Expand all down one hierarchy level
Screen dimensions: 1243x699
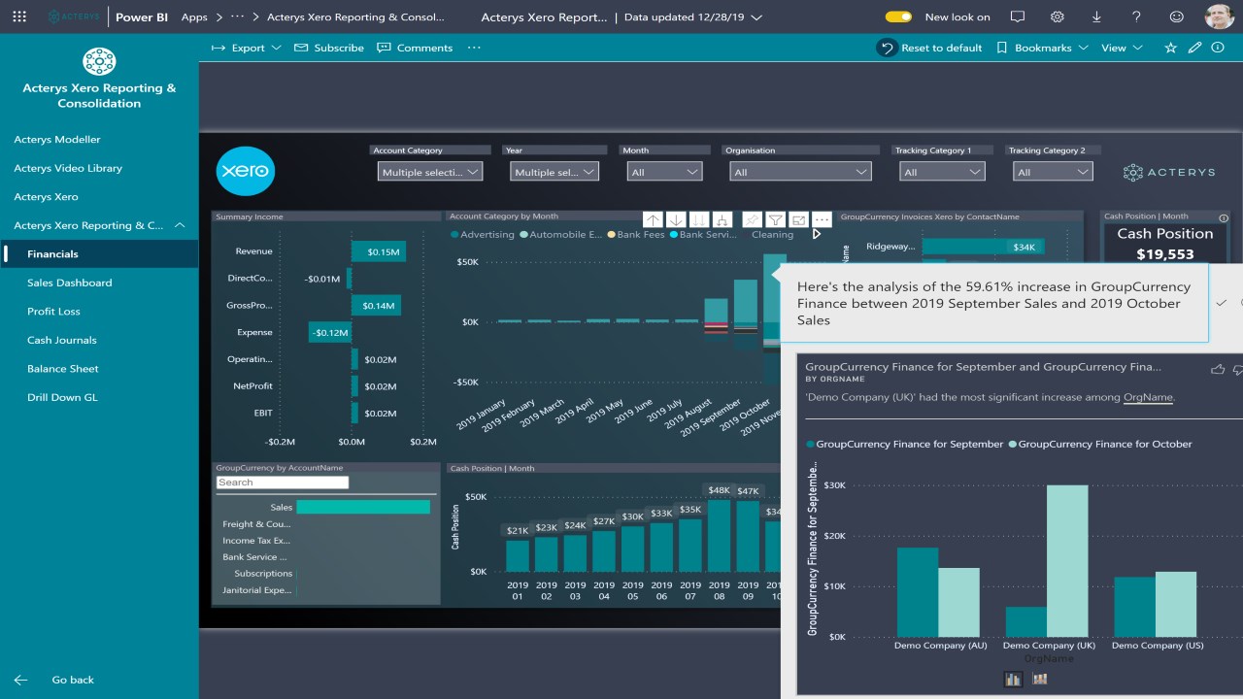[722, 220]
